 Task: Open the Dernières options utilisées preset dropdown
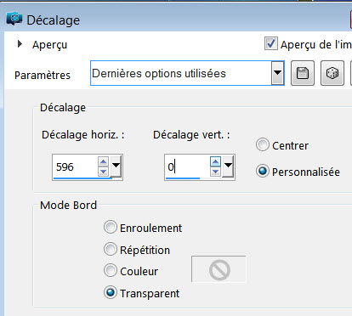point(277,73)
